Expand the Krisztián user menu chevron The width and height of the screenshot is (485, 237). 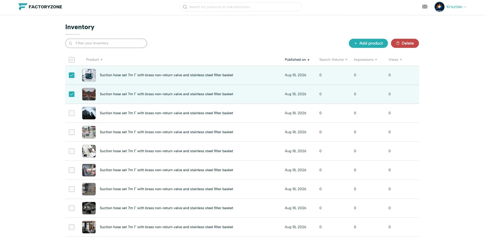(x=465, y=7)
